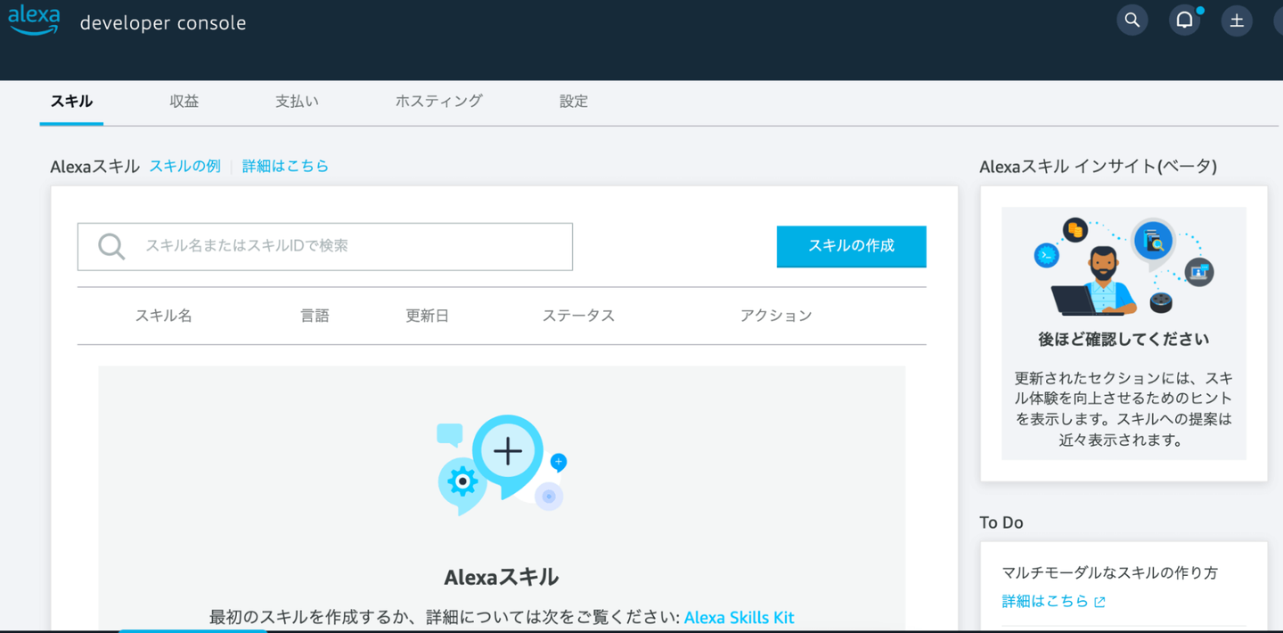
Task: Click the Alexa skill plus illustration
Action: point(503,464)
